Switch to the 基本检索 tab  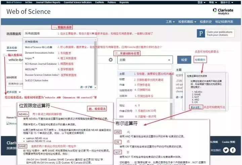(12, 48)
